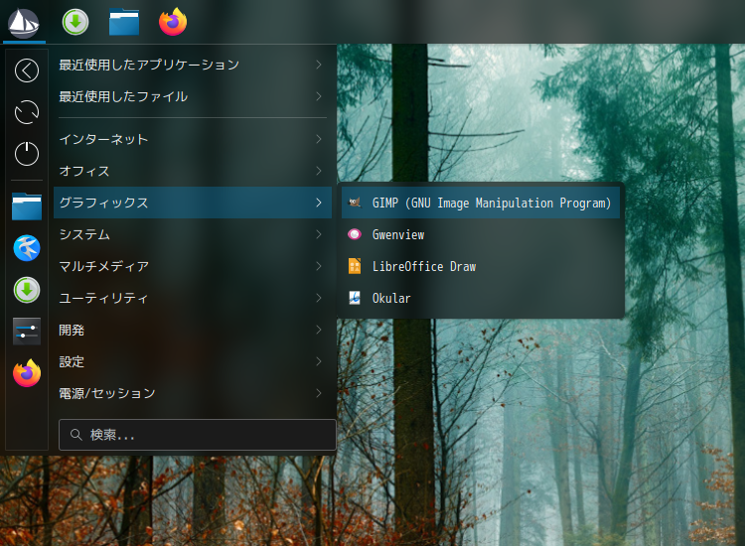Screen dimensions: 745x546
Task: Open the green download icon in menu sidebar
Action: tap(27, 290)
